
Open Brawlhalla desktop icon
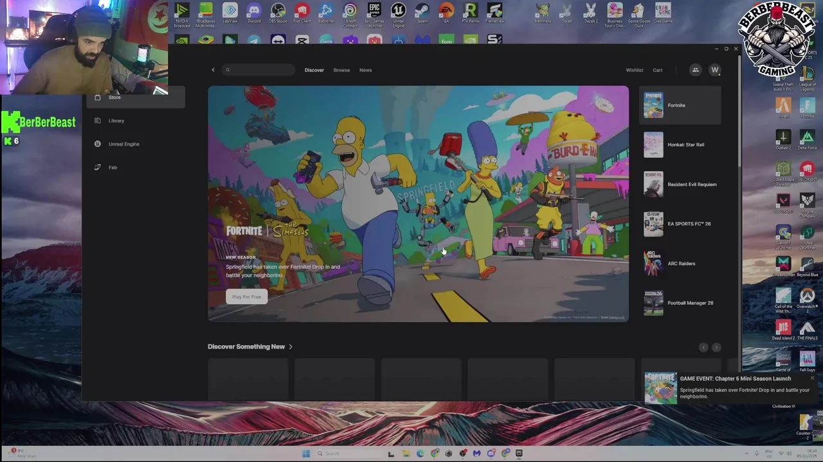coord(543,14)
